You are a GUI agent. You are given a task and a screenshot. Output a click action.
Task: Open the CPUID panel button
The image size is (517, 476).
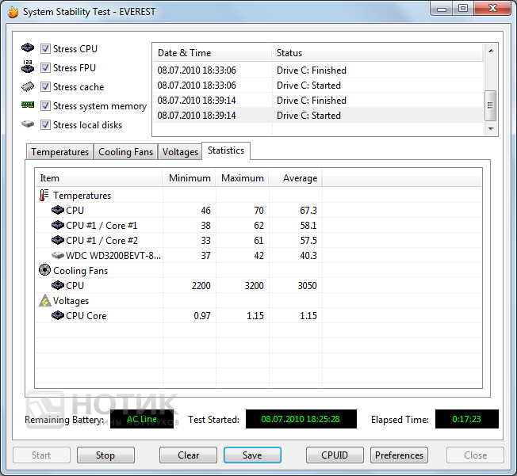[335, 455]
